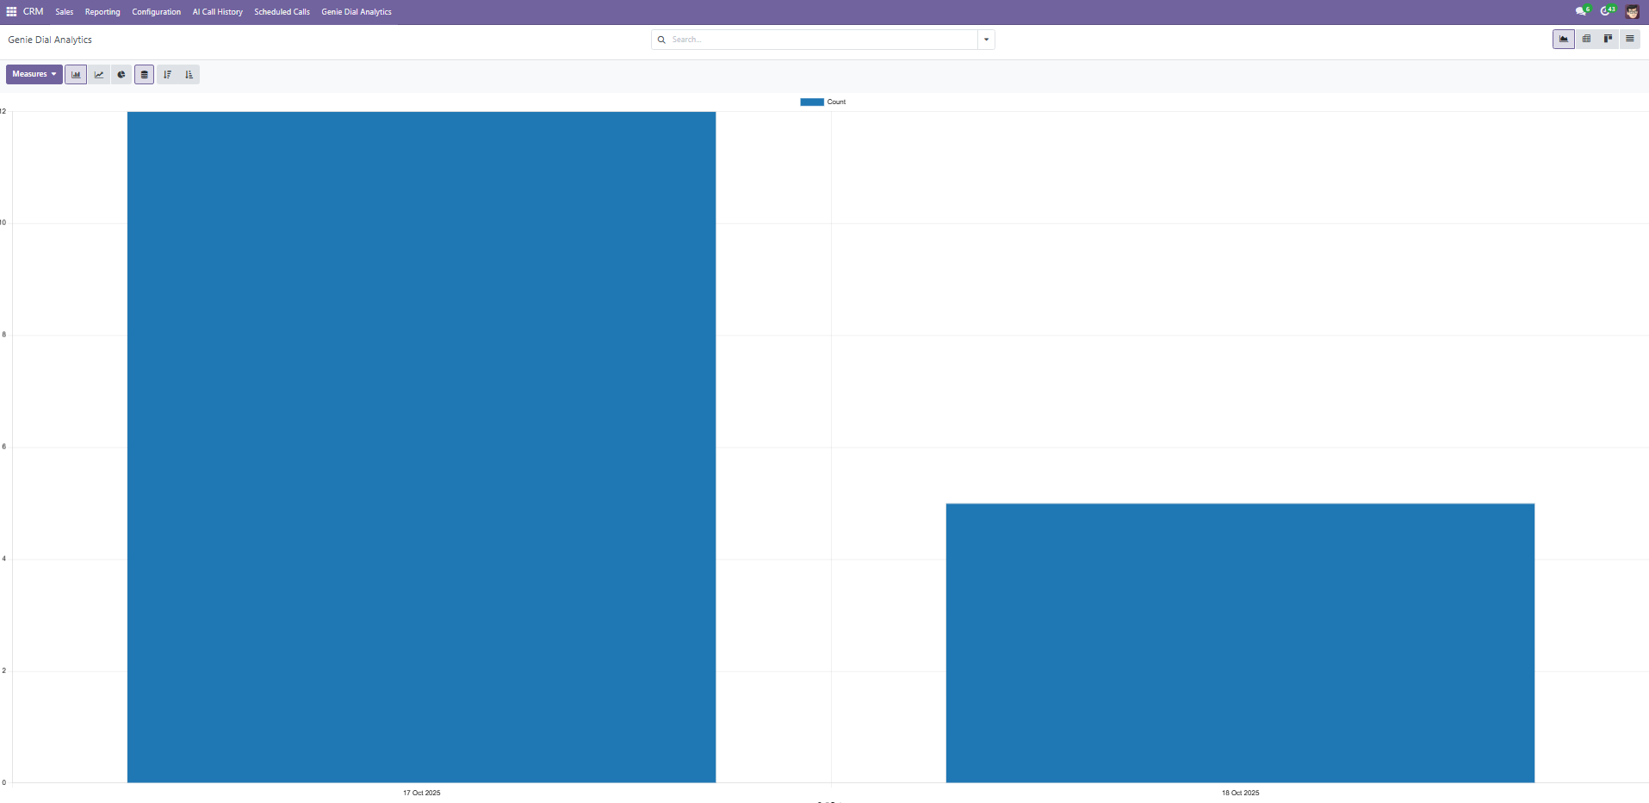Open the apps grid menu
The image size is (1649, 803).
pos(11,12)
